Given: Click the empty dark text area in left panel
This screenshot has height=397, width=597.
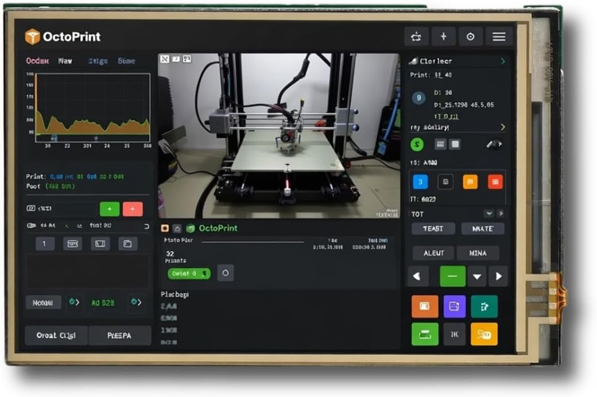Looking at the screenshot, I should pos(88,271).
